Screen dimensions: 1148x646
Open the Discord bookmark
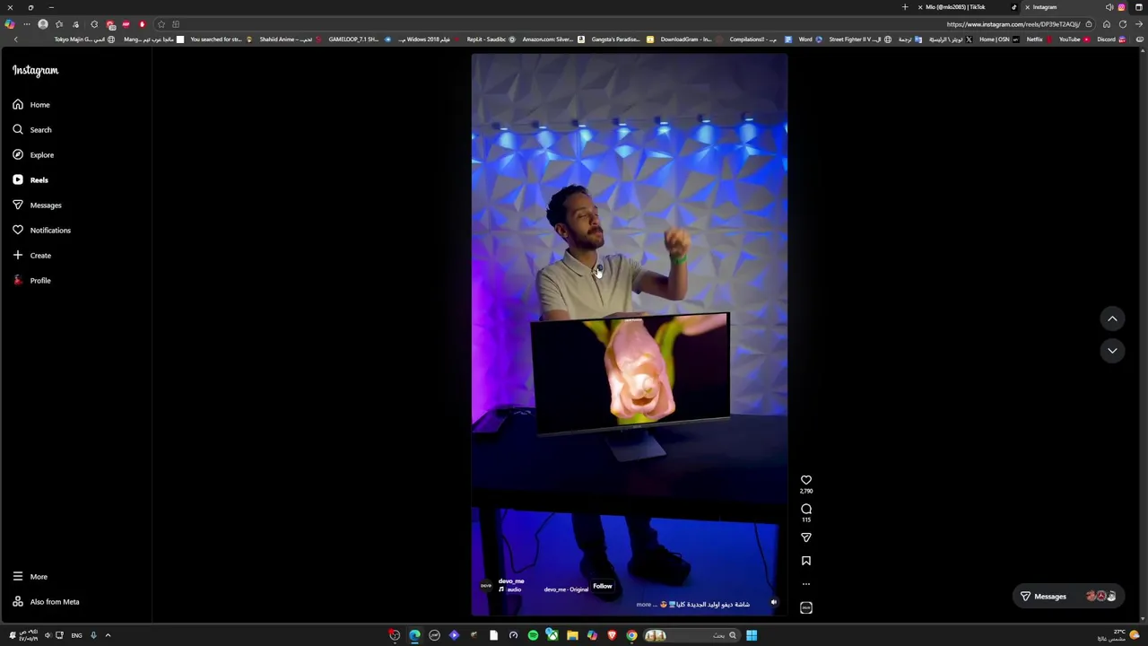pos(1110,39)
